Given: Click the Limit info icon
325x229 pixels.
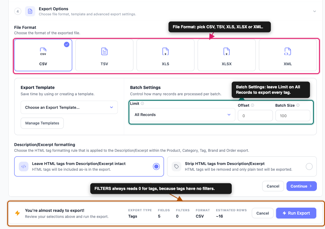Looking at the screenshot, I should pyautogui.click(x=142, y=103).
